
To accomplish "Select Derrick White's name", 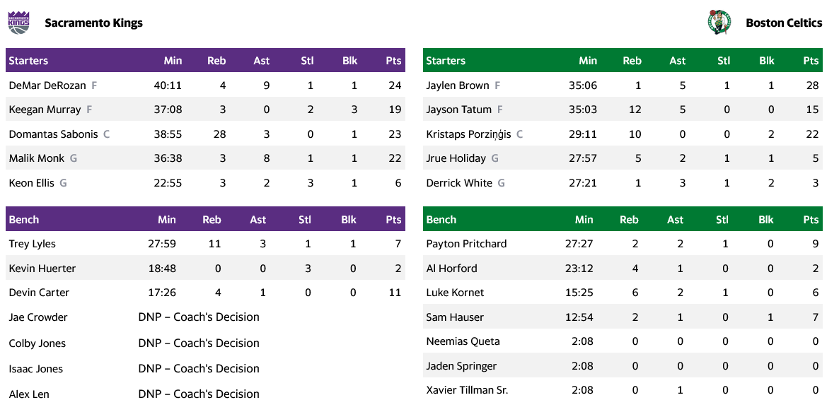I will click(x=459, y=183).
